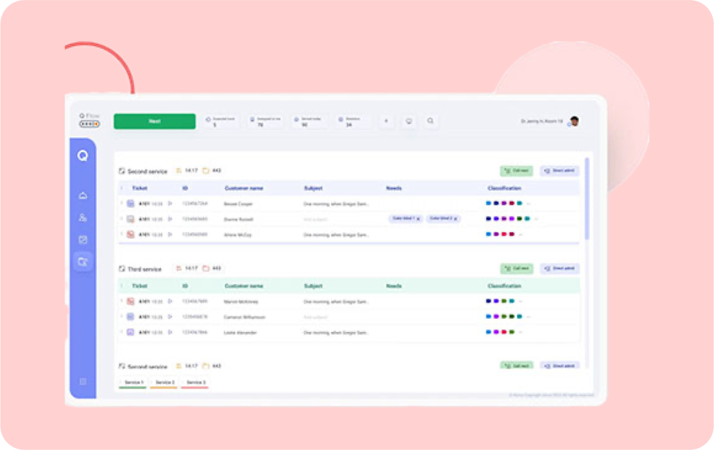The width and height of the screenshot is (714, 450).
Task: Expand Bessie Cooper ticket row arrow
Action: 170,204
